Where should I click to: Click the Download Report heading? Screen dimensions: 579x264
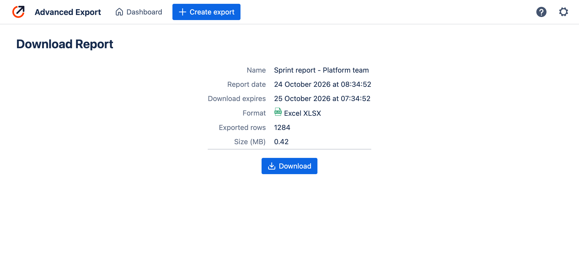(x=65, y=44)
